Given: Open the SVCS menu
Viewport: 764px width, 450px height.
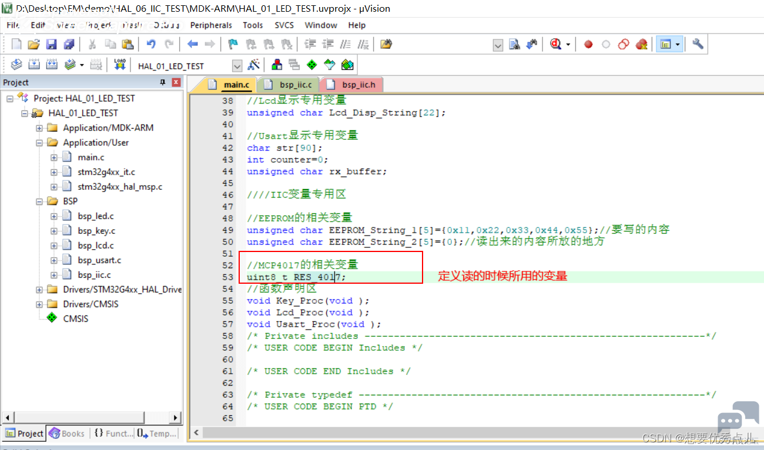Looking at the screenshot, I should point(285,25).
